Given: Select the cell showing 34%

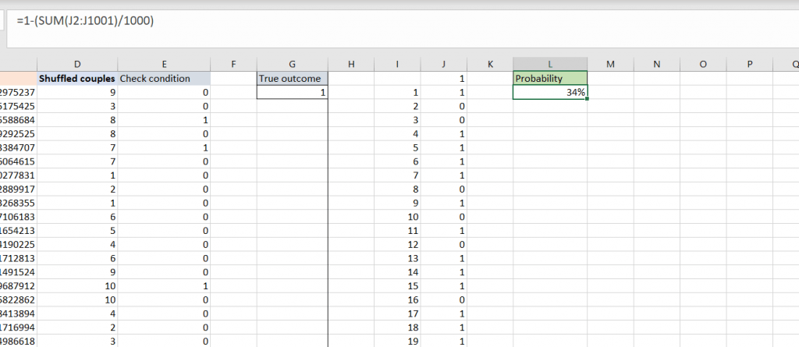Looking at the screenshot, I should 550,93.
